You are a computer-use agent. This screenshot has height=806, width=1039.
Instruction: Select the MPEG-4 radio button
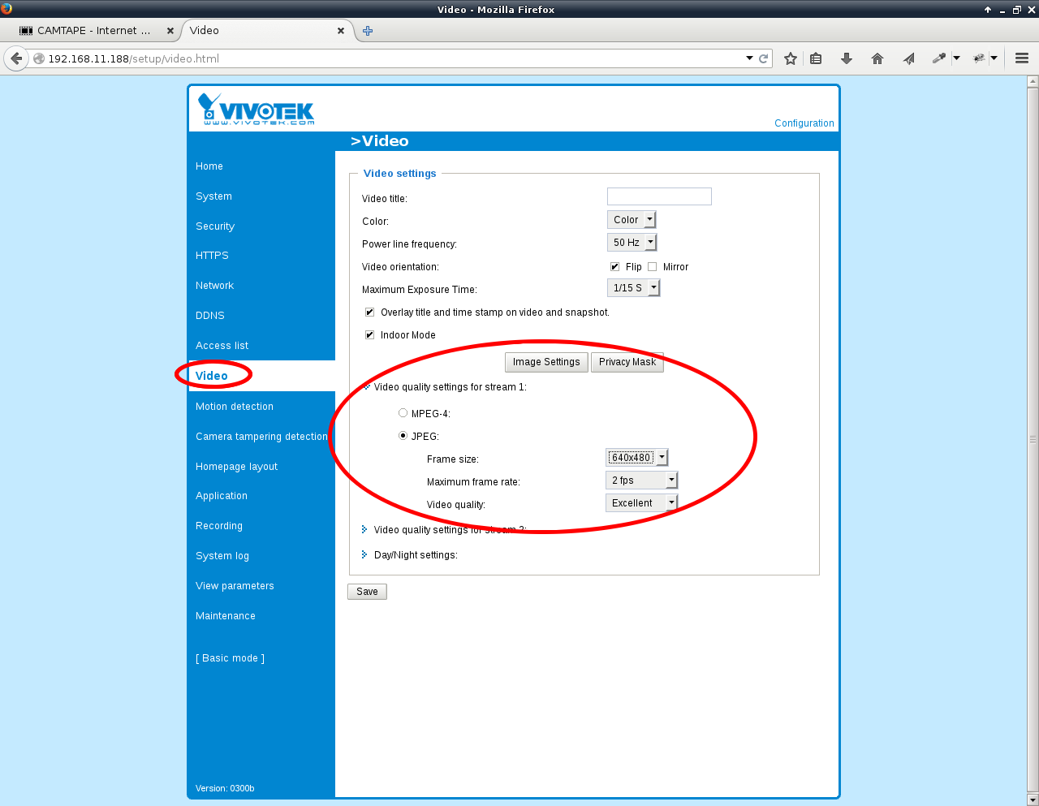tap(403, 413)
